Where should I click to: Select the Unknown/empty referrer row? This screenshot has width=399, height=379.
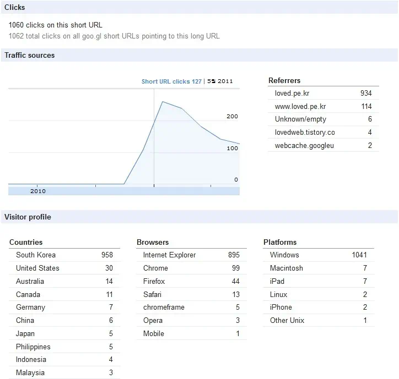coord(323,119)
